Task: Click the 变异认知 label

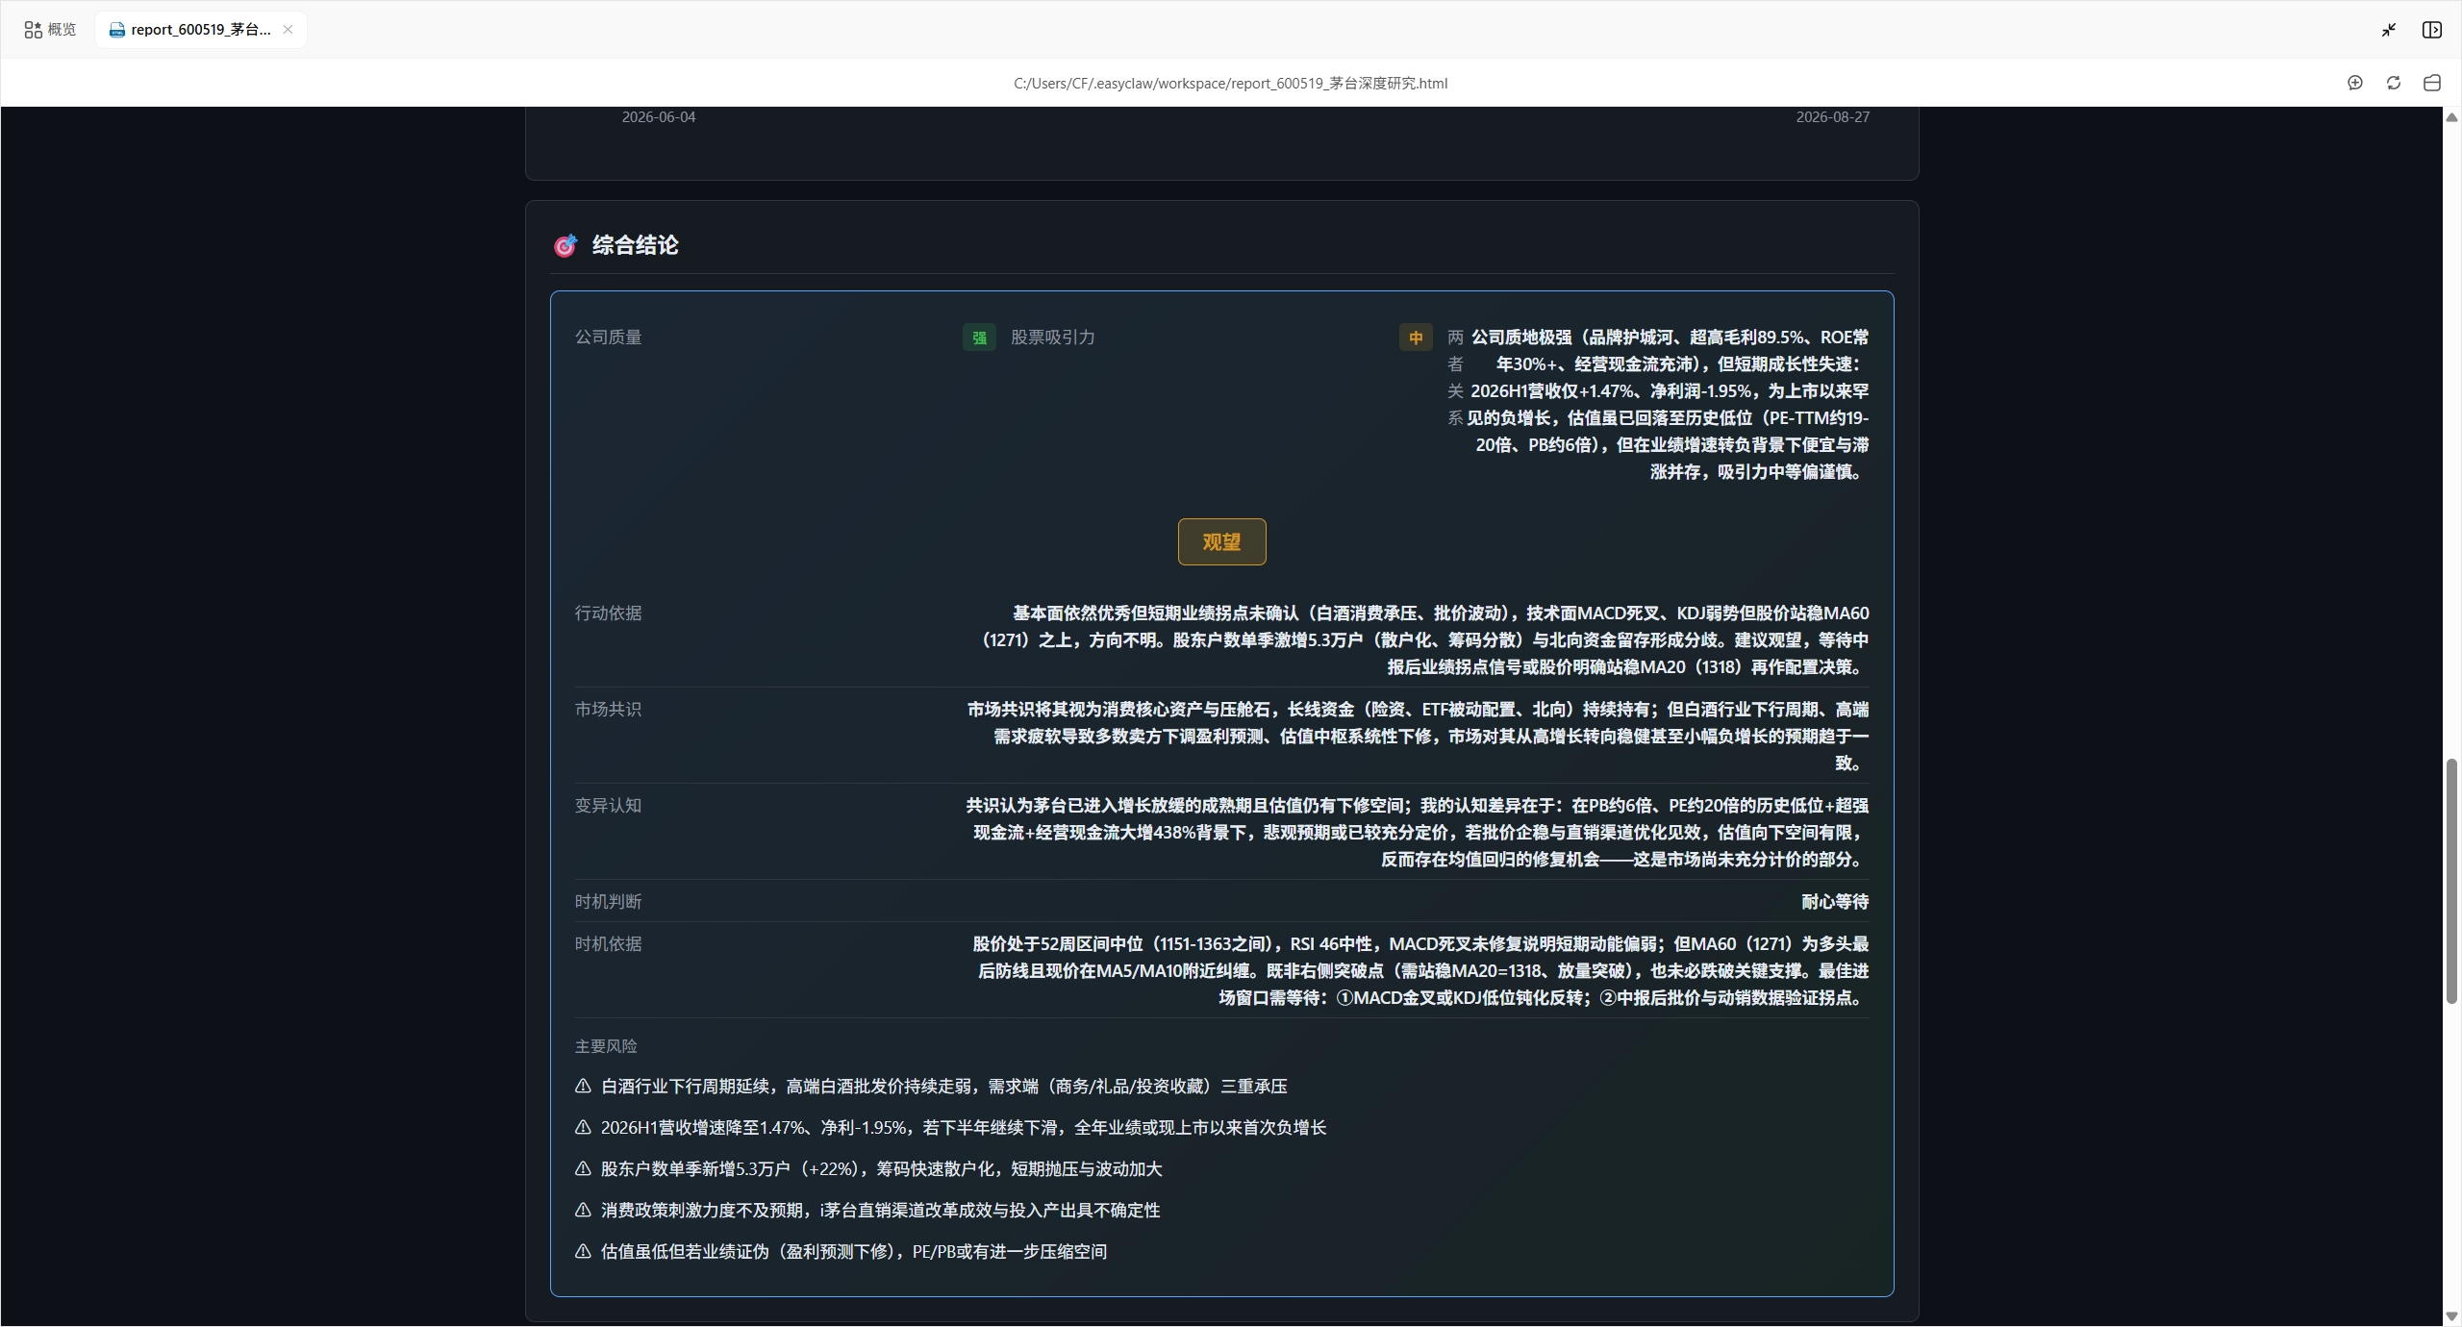Action: pos(608,806)
